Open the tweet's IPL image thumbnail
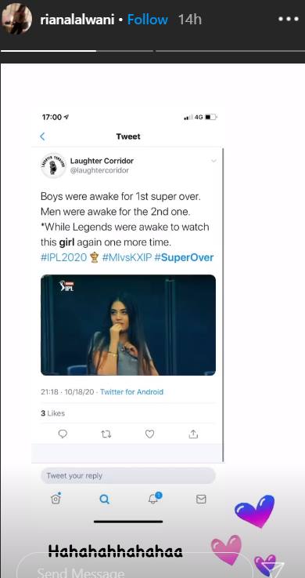Screen dimensions: 305x578 [128, 325]
